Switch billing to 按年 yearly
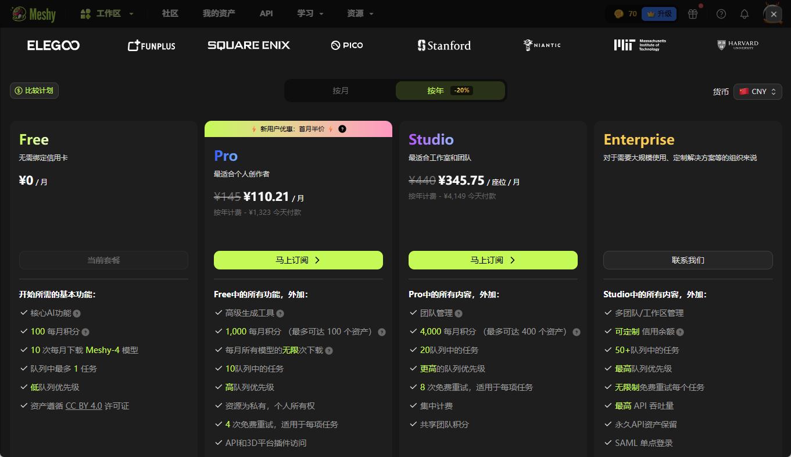This screenshot has width=791, height=457. [450, 91]
